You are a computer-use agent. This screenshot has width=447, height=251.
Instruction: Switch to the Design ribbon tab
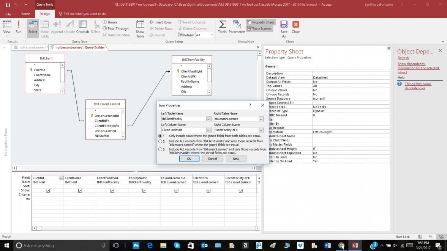tap(44, 14)
